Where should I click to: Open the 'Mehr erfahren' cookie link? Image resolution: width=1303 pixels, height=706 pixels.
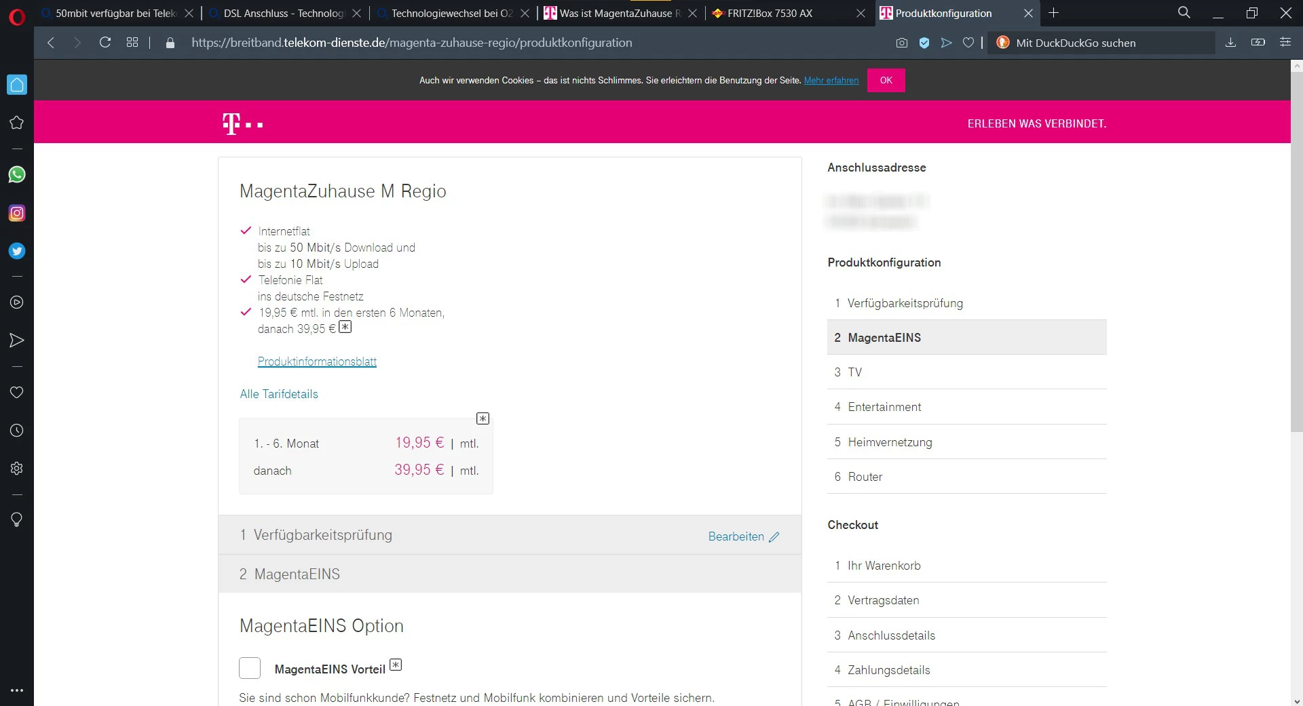pyautogui.click(x=831, y=81)
